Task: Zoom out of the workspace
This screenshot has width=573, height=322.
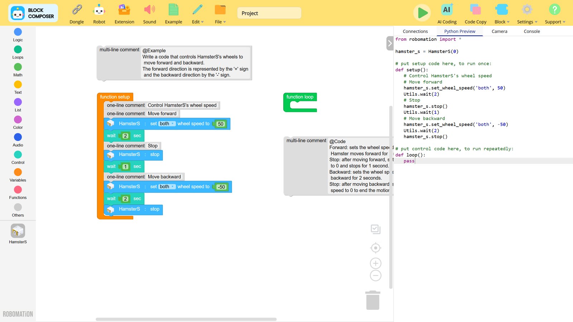Action: click(x=376, y=276)
